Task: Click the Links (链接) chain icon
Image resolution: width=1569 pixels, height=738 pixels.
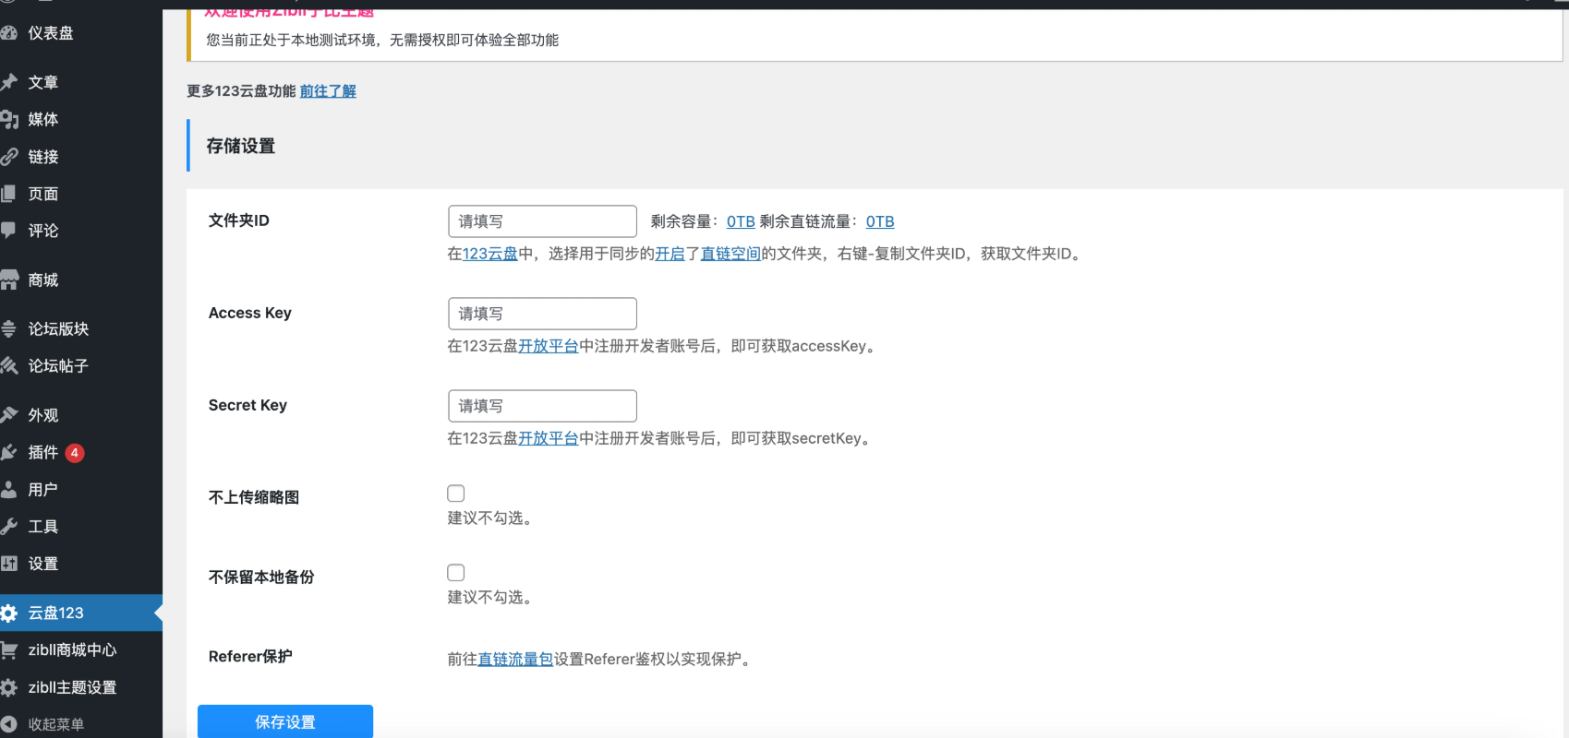Action: coord(9,157)
